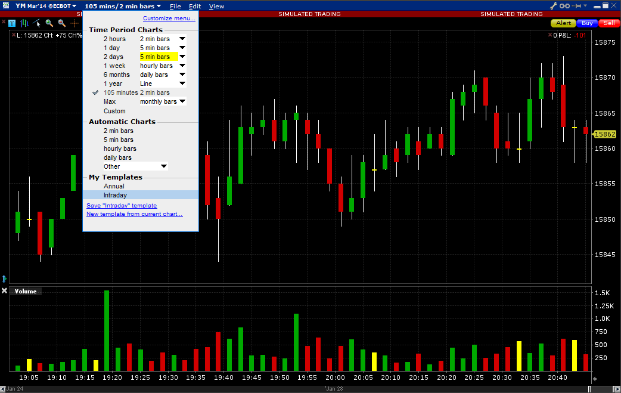The height and width of the screenshot is (393, 621).
Task: Select the 2 days time period
Action: pos(113,57)
